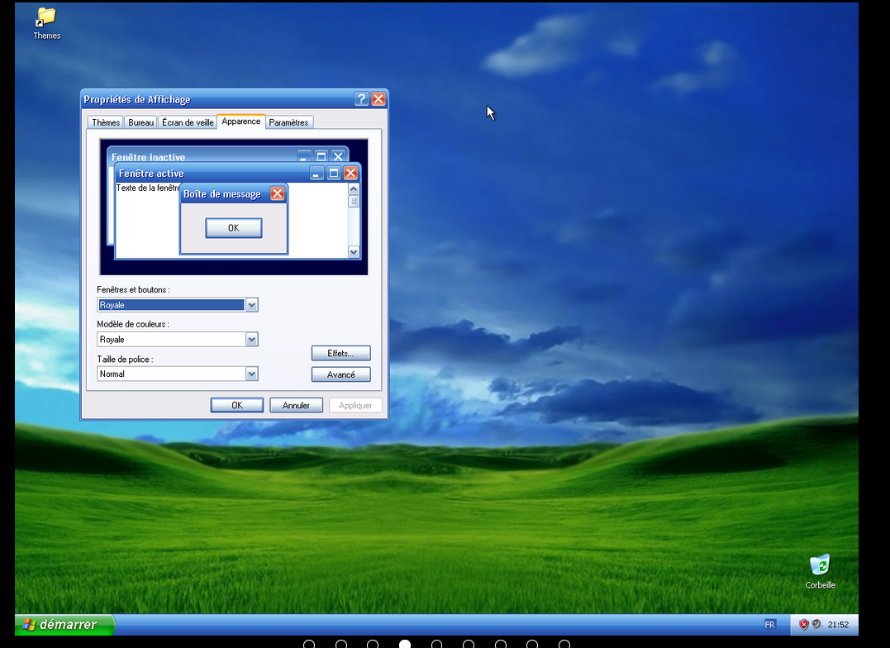Switch to the Bureau tab
Image resolution: width=890 pixels, height=648 pixels.
[140, 122]
